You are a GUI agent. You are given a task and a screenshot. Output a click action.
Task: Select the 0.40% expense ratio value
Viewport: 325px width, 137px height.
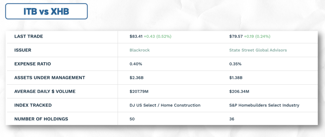pos(136,64)
